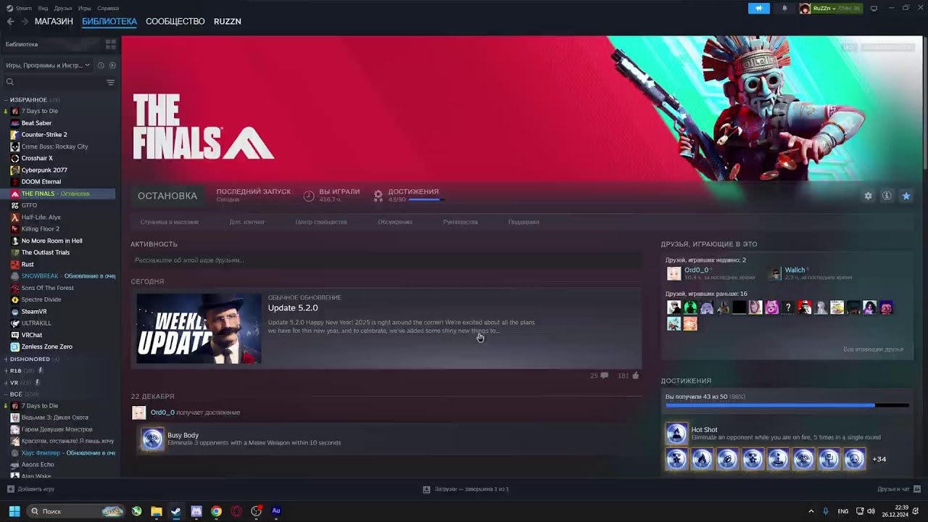
Task: Select DOOM Eternal in favorites
Action: tap(41, 182)
